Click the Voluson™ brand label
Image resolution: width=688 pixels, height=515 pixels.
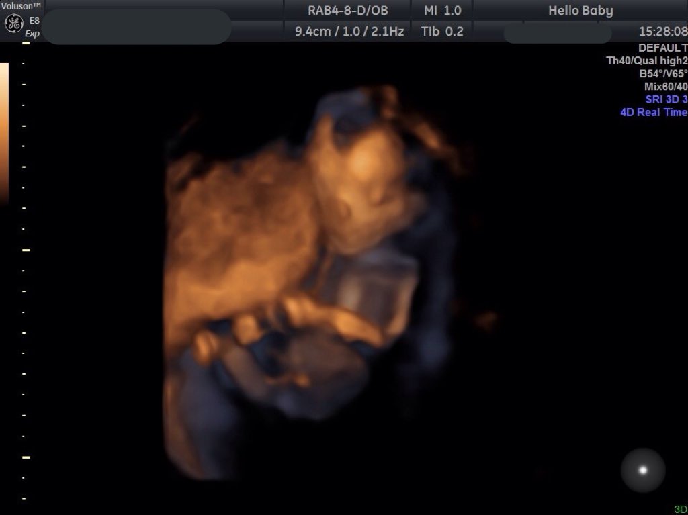pyautogui.click(x=21, y=5)
